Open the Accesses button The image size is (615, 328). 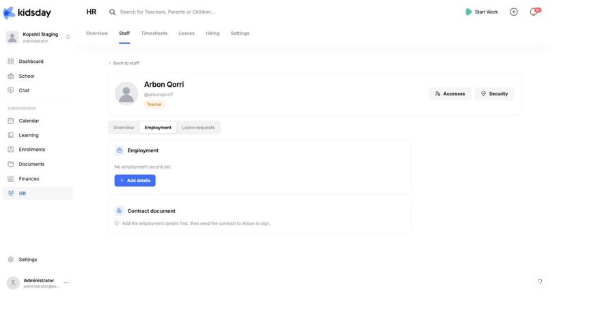pyautogui.click(x=450, y=94)
